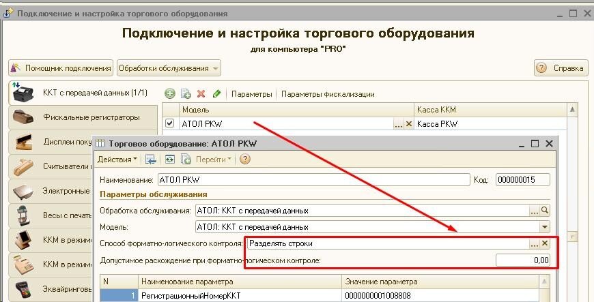The image size is (594, 302).
Task: Click the Наименование input field
Action: pos(313,180)
